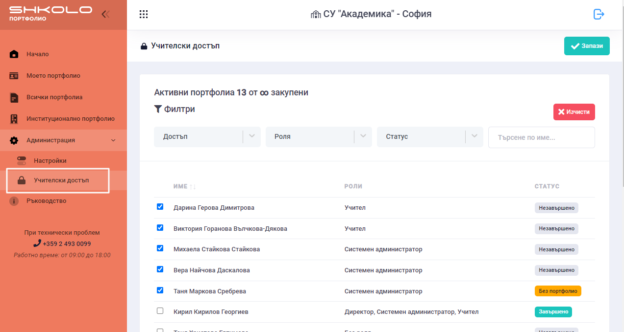
Task: Click the page's vertical scrollbar
Action: click(621, 98)
